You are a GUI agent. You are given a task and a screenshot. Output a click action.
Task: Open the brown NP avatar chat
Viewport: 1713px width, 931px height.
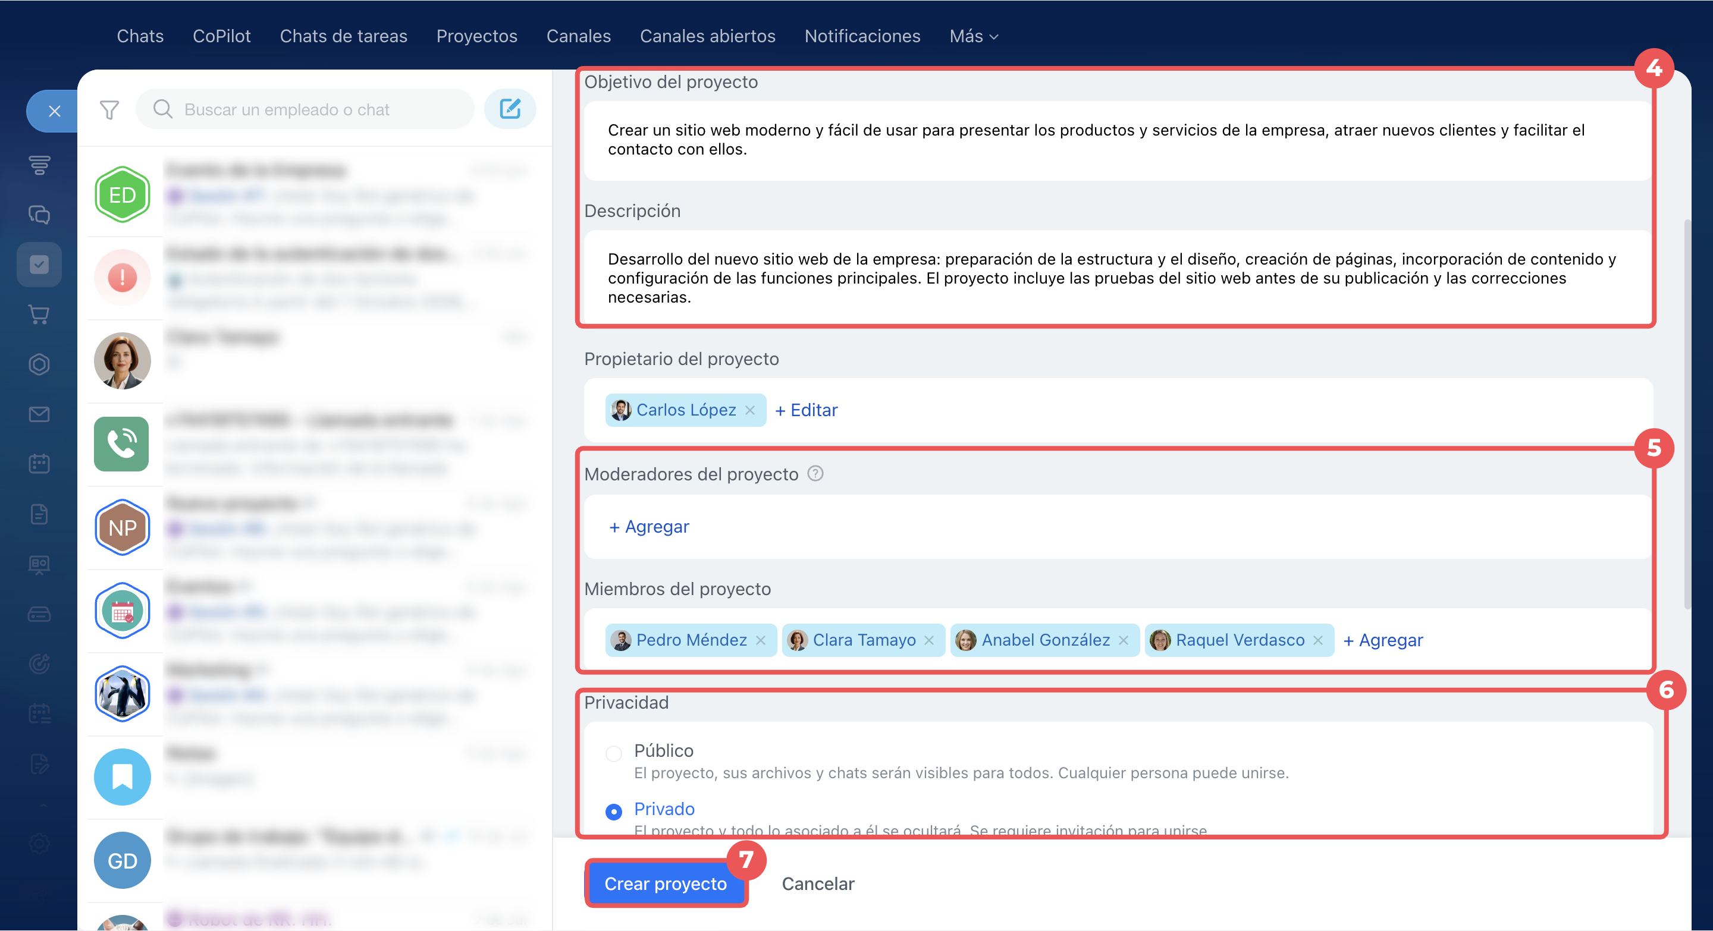click(123, 528)
